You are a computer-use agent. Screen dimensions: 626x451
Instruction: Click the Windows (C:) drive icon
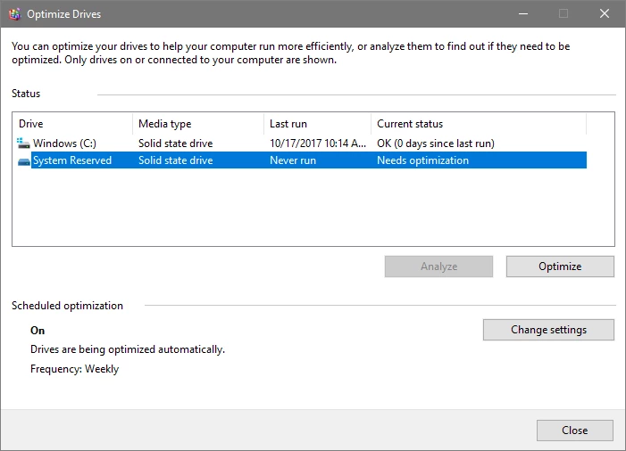(x=23, y=143)
